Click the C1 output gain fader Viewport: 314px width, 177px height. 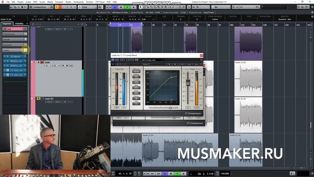point(188,82)
